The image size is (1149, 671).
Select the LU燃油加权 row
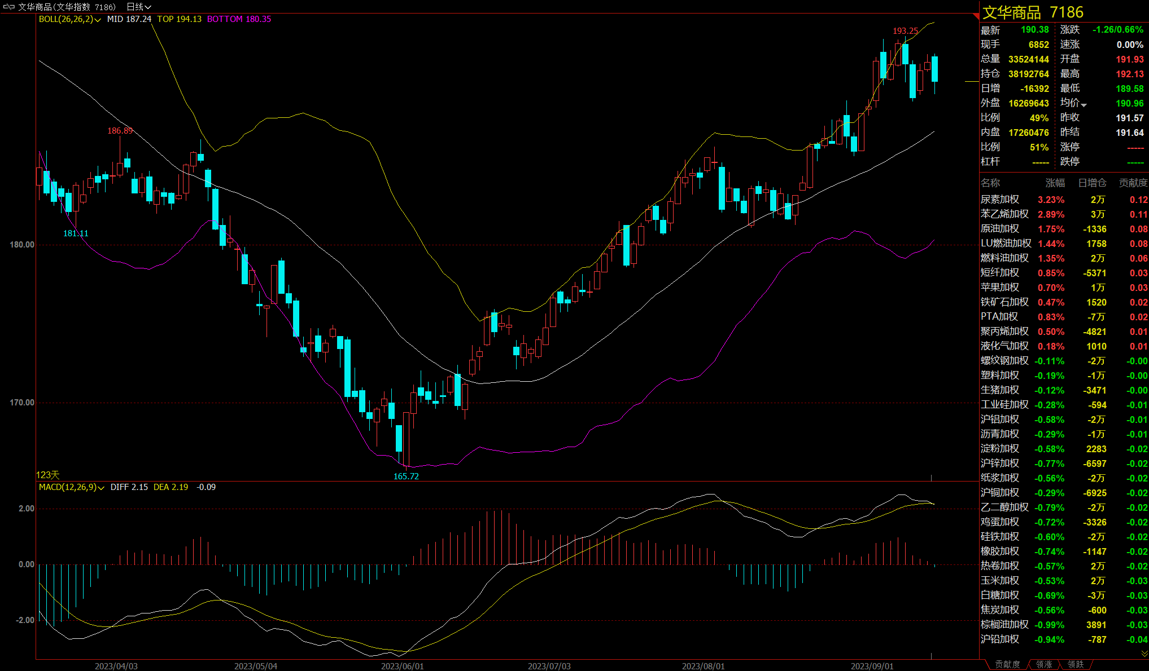point(1064,244)
